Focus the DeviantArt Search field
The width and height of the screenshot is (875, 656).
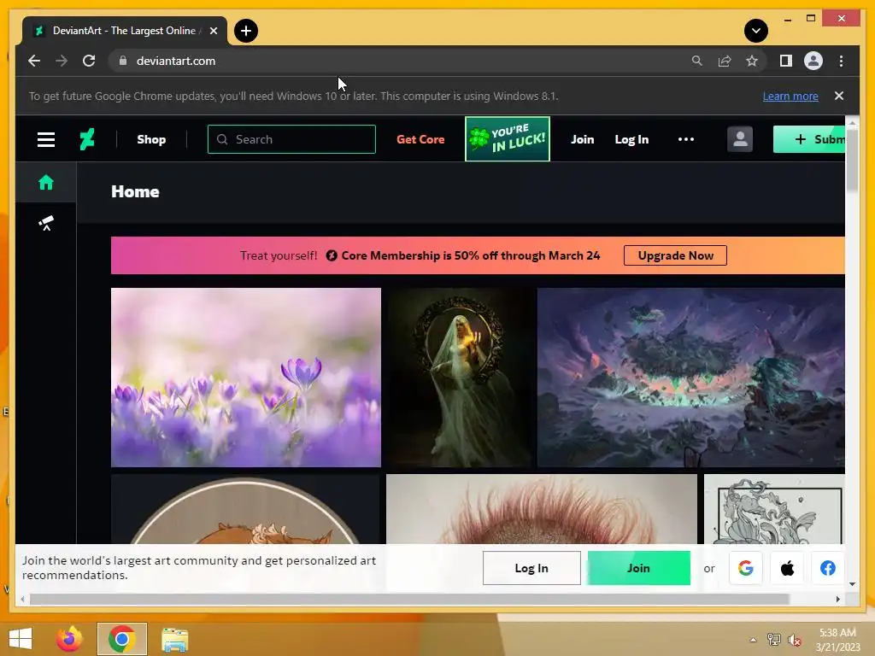[291, 139]
